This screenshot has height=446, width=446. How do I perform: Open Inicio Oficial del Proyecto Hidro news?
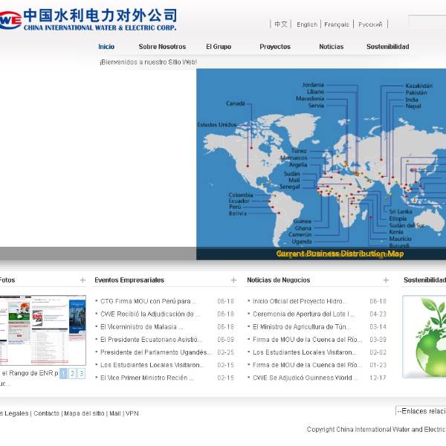pos(299,302)
